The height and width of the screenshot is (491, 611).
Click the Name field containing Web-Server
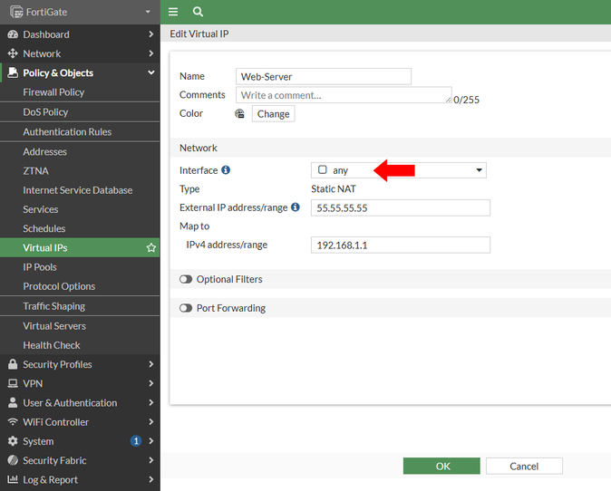coord(324,77)
